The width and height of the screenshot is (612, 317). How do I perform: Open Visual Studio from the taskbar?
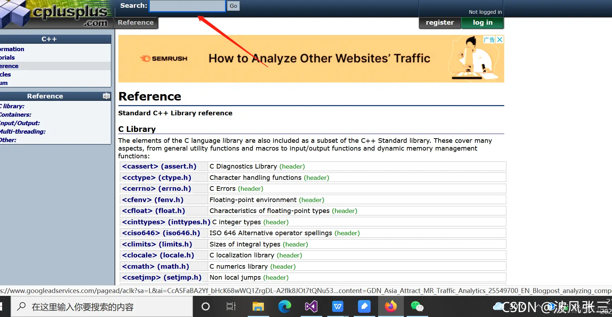tap(311, 307)
